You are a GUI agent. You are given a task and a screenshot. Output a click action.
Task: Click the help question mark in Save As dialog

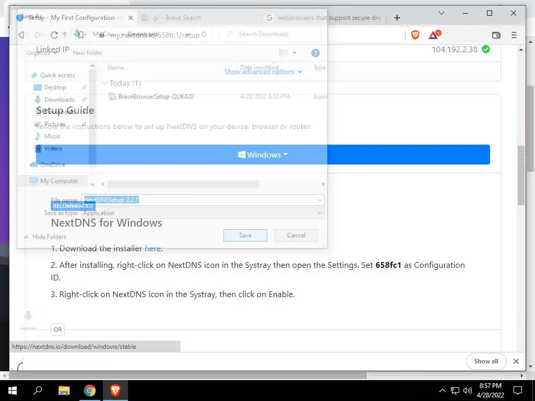(x=315, y=53)
